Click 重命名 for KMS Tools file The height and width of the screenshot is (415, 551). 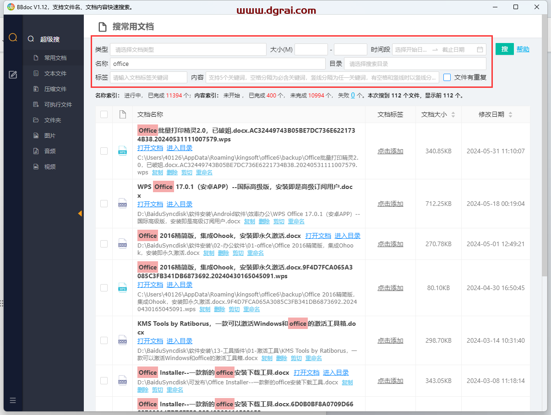click(x=314, y=358)
